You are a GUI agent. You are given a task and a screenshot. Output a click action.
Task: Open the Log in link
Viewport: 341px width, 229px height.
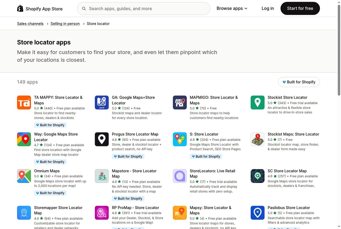[268, 9]
